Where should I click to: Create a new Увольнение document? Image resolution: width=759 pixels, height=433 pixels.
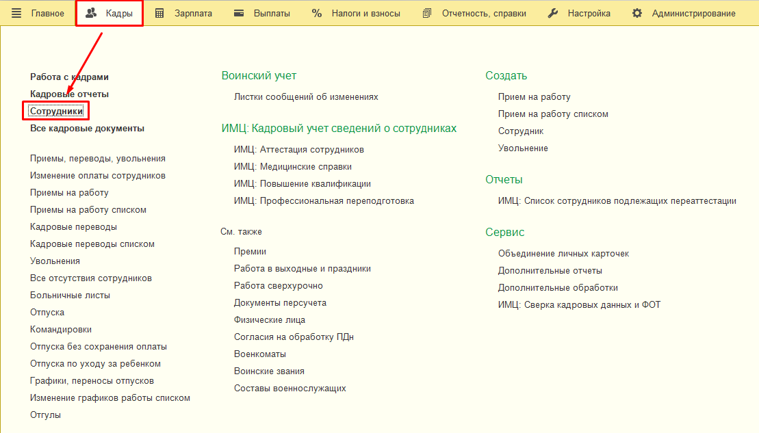point(523,148)
